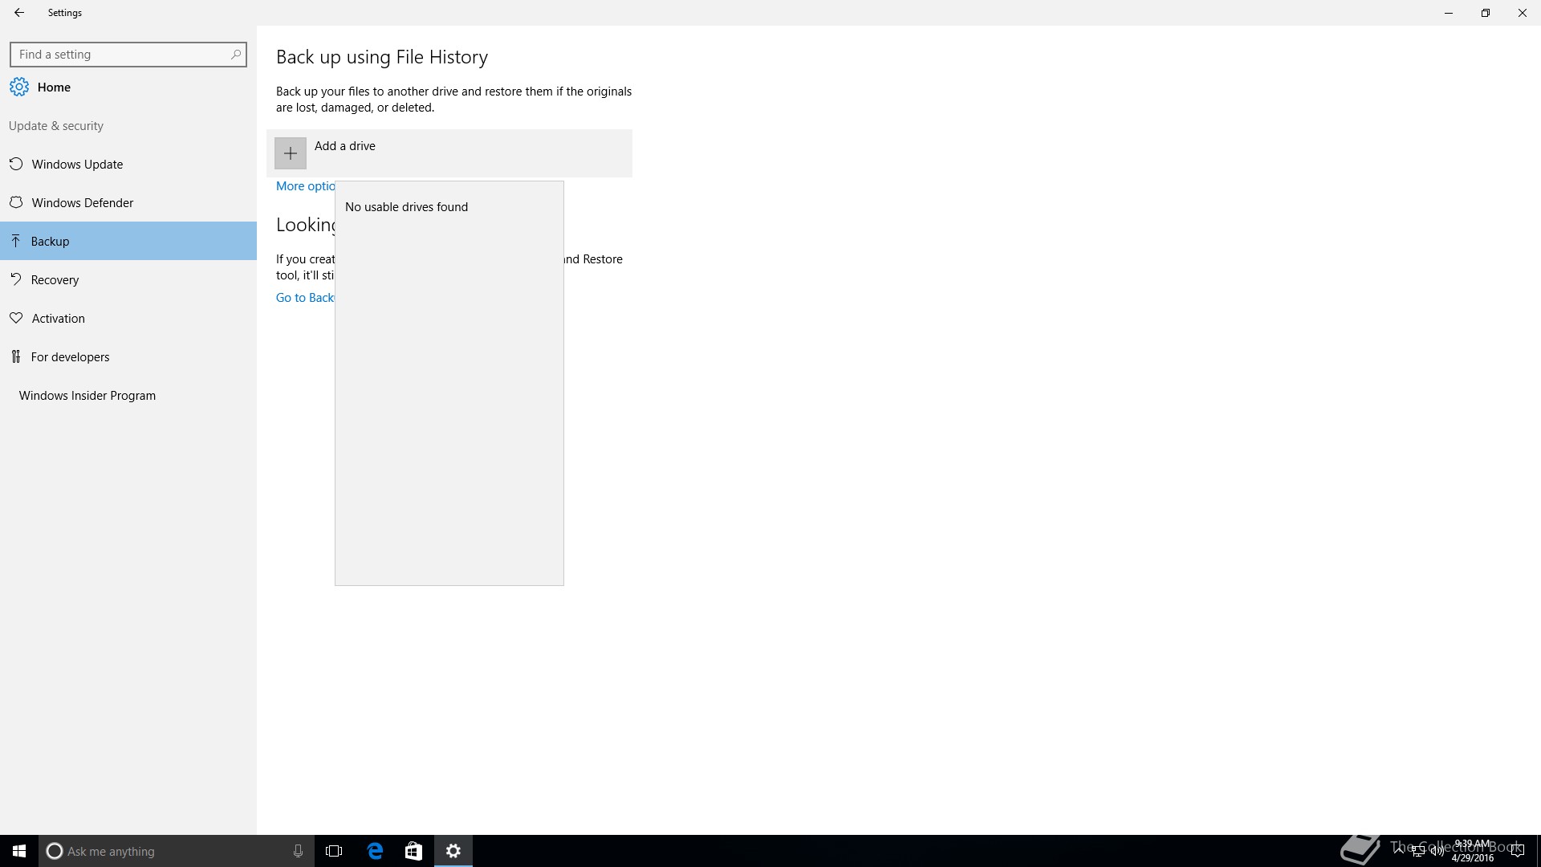Open Windows Insider Program section
1541x867 pixels.
click(128, 395)
